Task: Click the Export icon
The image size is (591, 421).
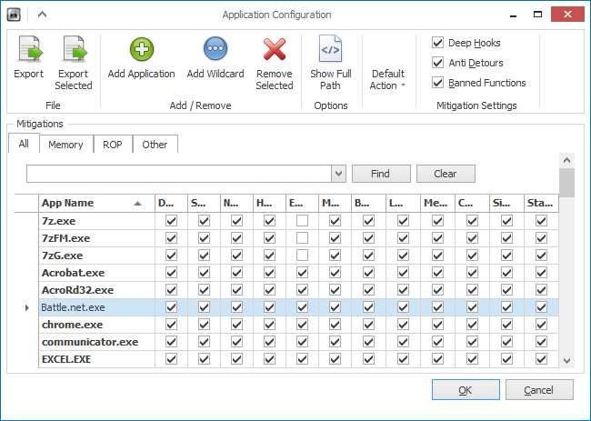Action: coord(28,50)
